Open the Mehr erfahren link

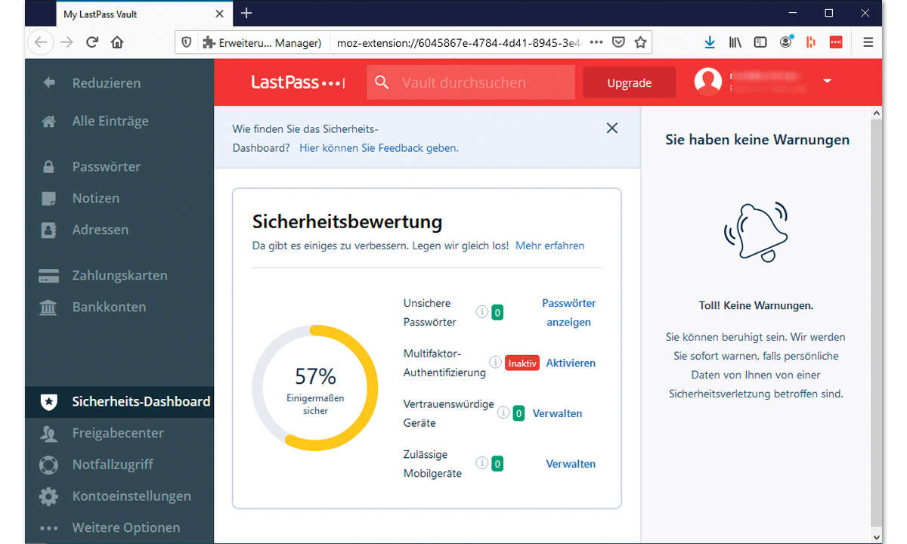point(549,246)
